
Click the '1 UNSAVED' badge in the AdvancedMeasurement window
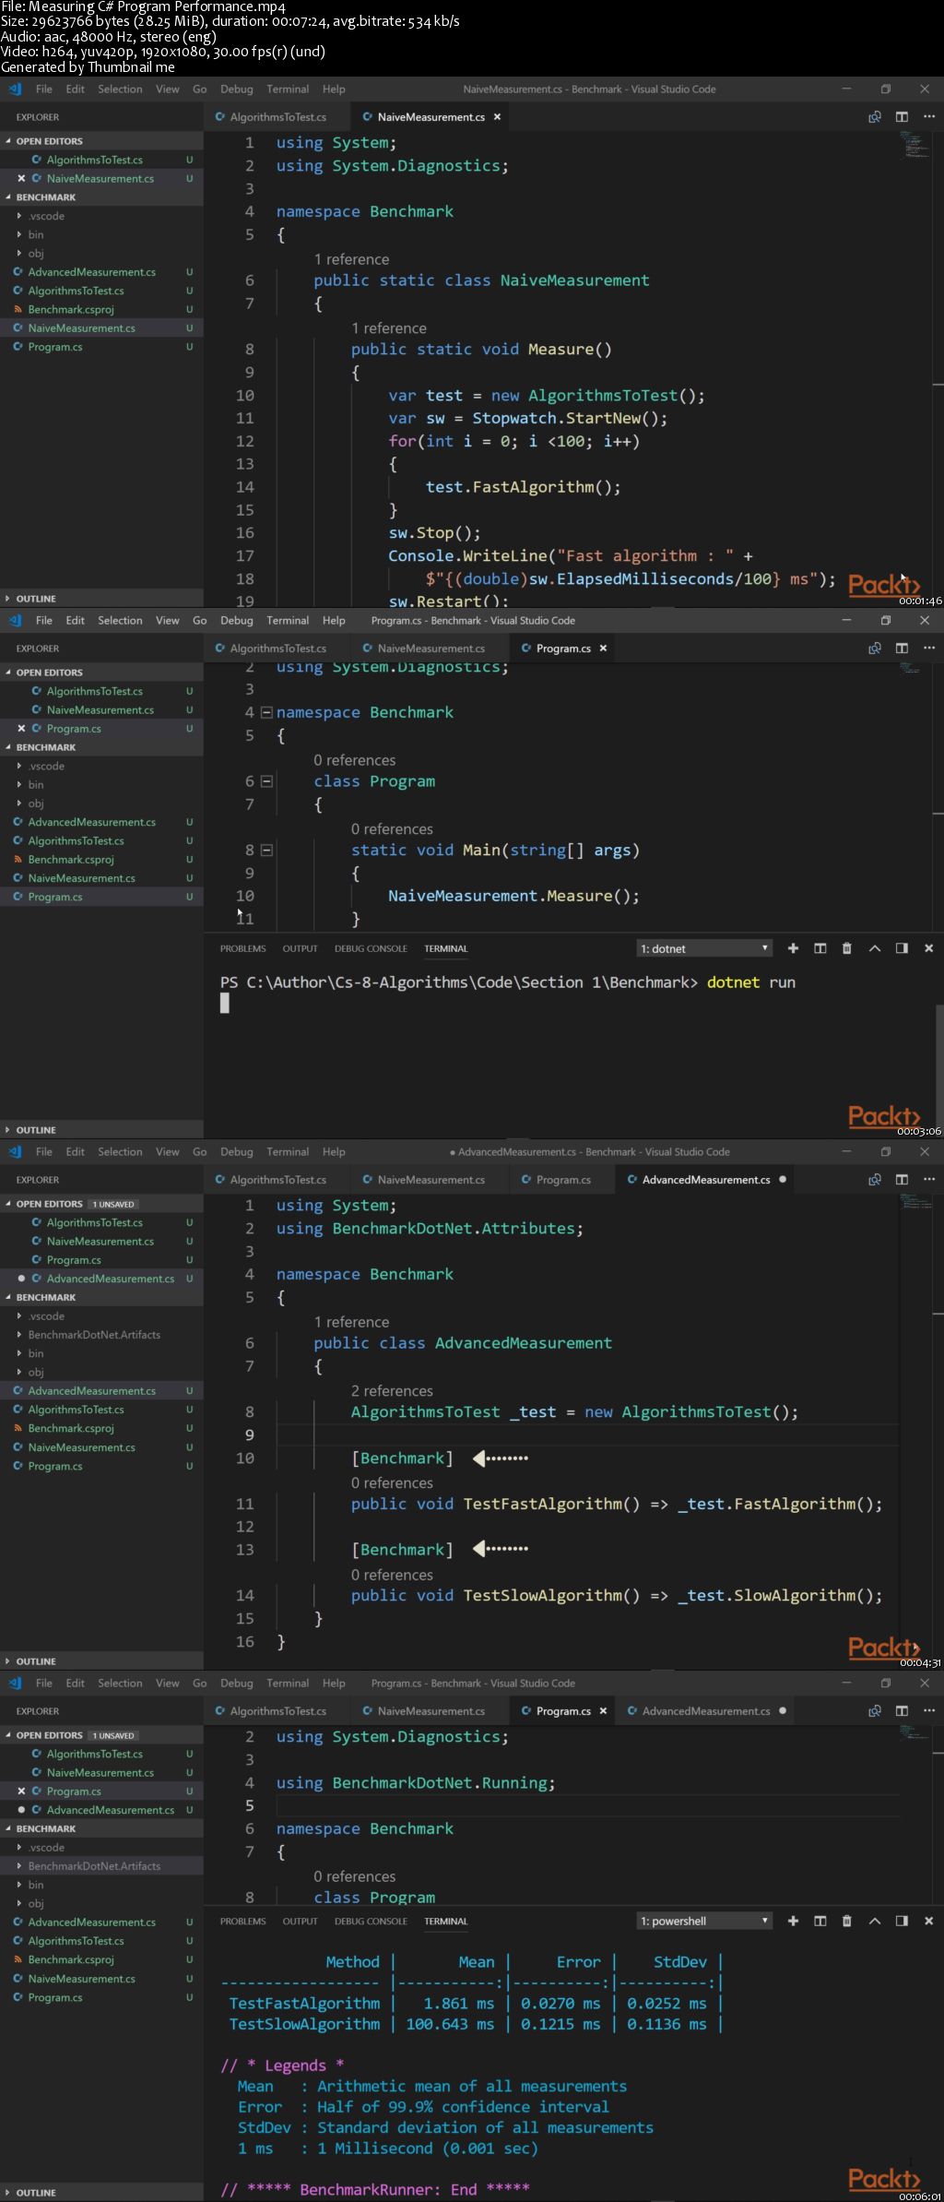point(113,1204)
